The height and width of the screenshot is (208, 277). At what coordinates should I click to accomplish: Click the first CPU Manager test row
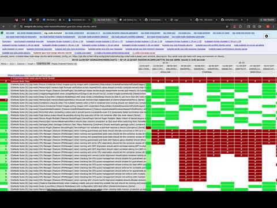coord(78,131)
